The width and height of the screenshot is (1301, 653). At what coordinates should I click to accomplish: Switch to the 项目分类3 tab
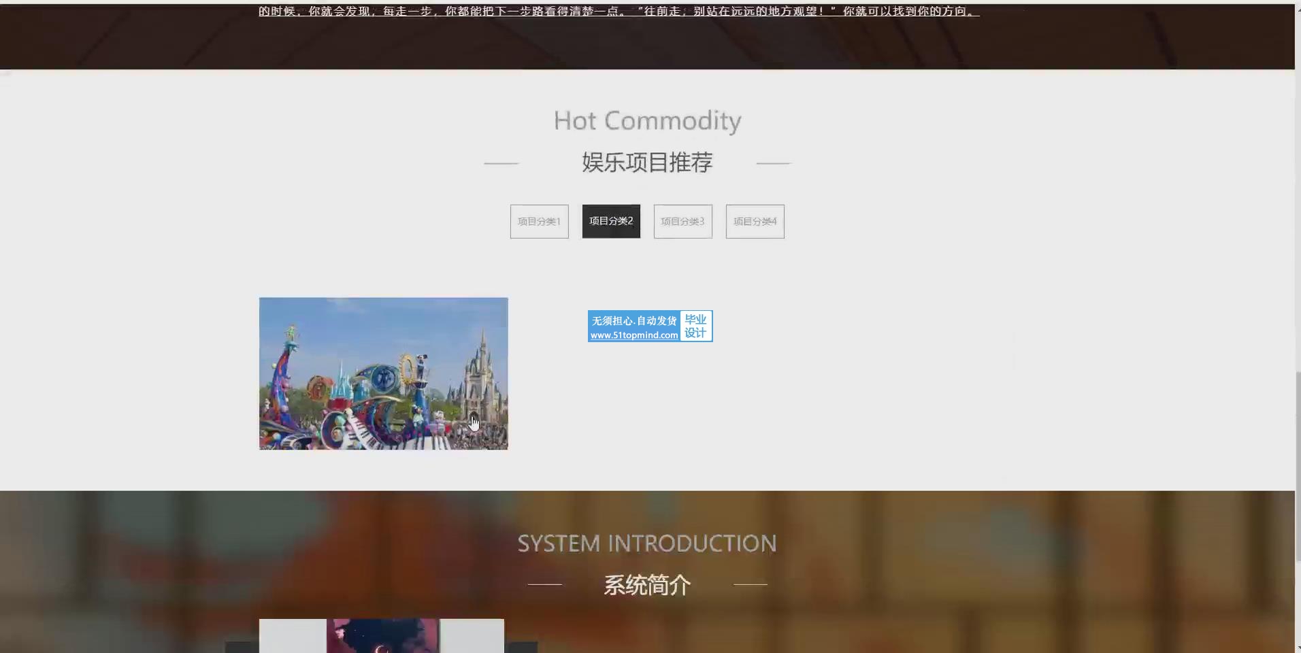point(683,222)
